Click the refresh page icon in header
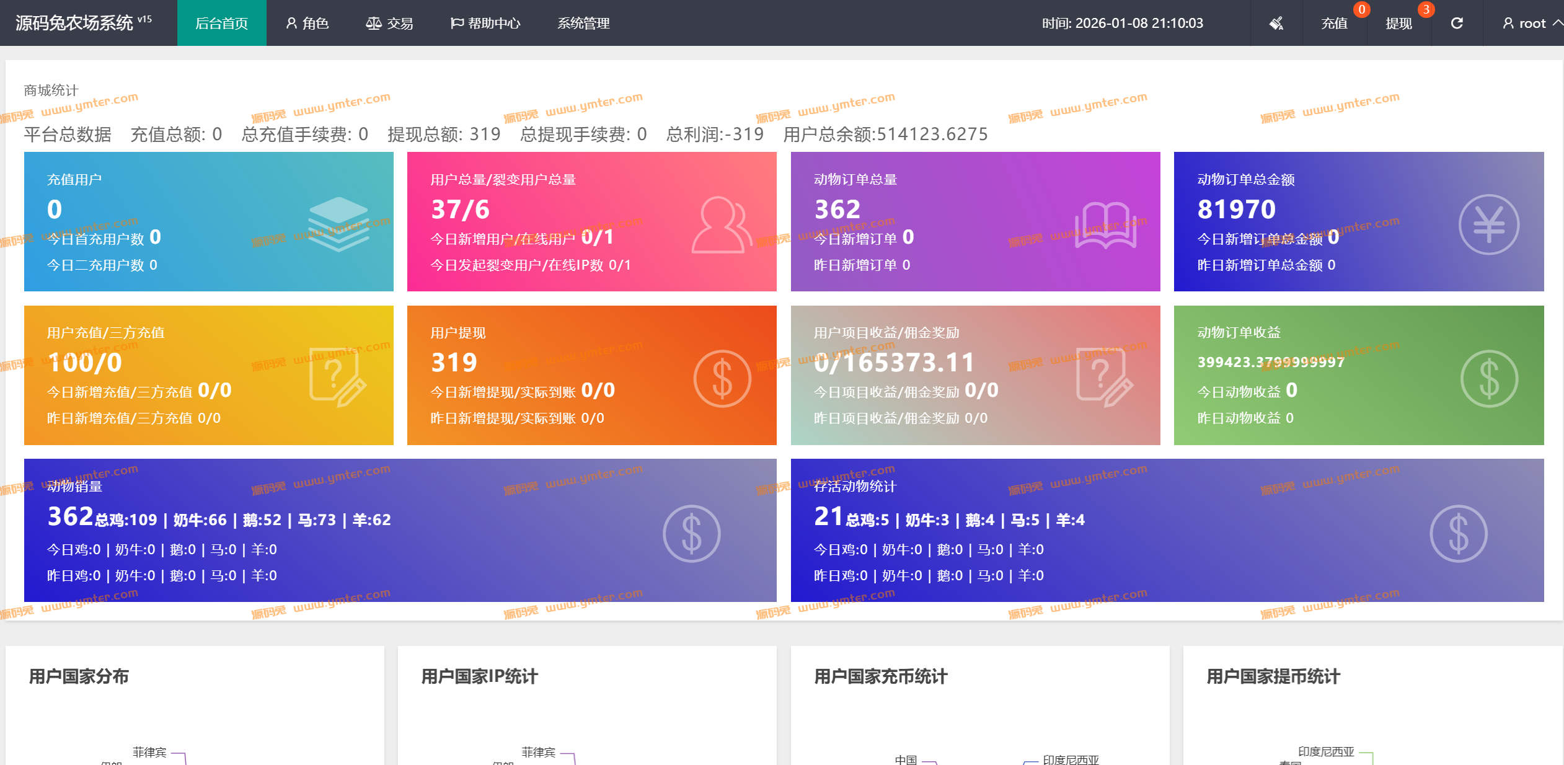 (1457, 24)
